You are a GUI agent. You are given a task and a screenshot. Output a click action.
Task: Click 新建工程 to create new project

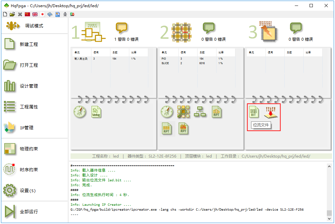29,44
